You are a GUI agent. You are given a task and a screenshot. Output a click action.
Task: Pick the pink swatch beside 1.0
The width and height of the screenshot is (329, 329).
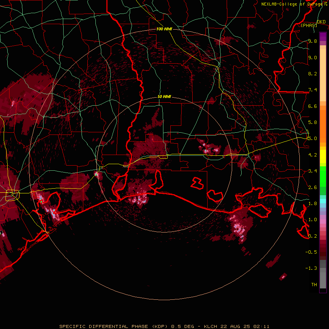click(323, 222)
